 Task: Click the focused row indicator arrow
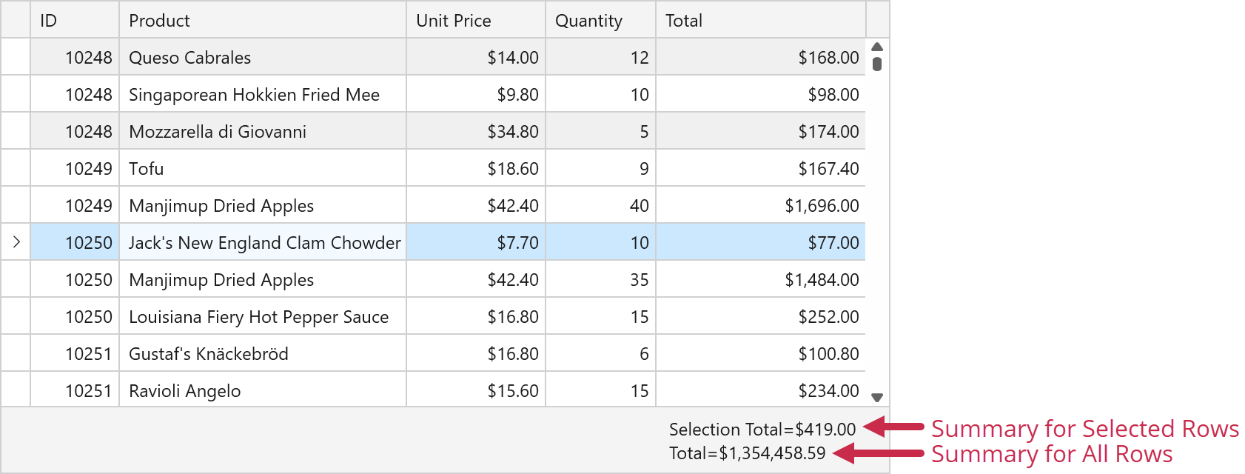(16, 242)
